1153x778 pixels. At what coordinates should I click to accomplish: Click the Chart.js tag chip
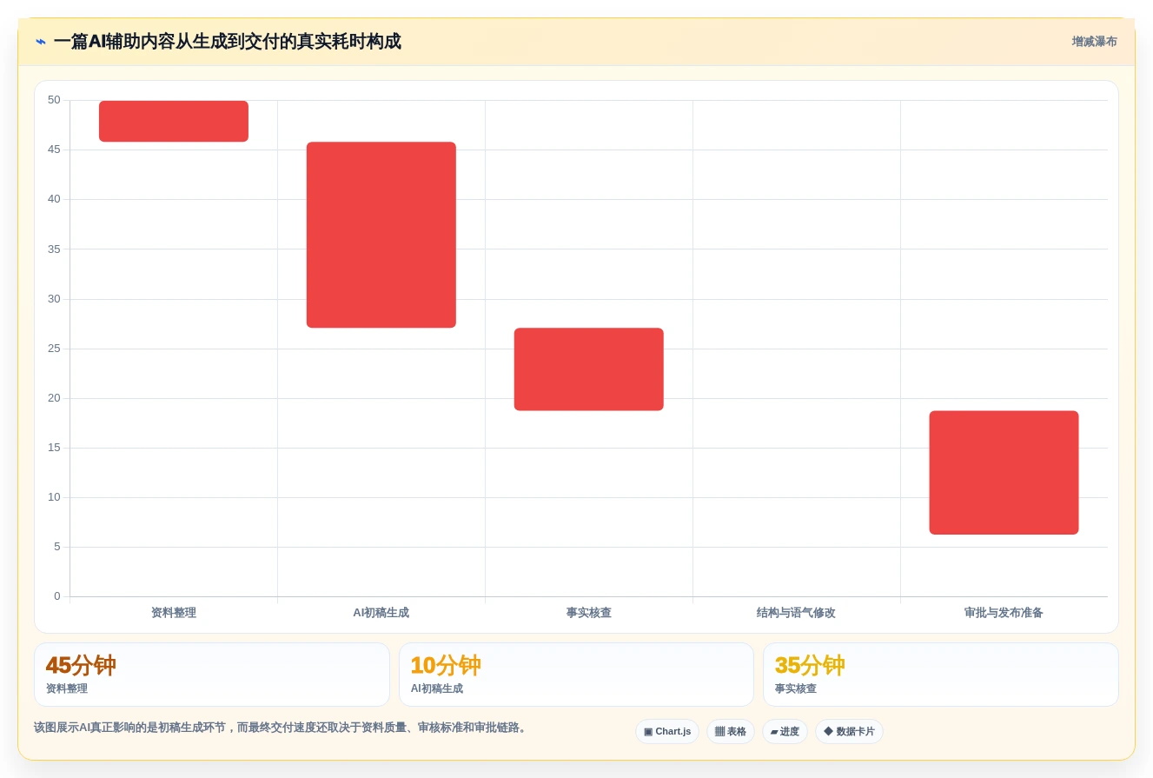pos(667,732)
